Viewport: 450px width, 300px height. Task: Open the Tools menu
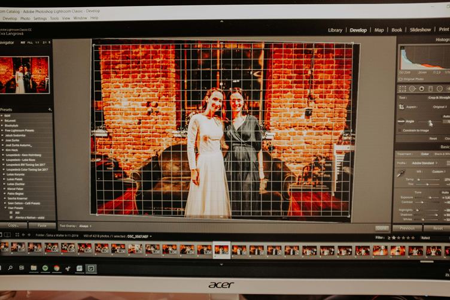click(x=54, y=18)
